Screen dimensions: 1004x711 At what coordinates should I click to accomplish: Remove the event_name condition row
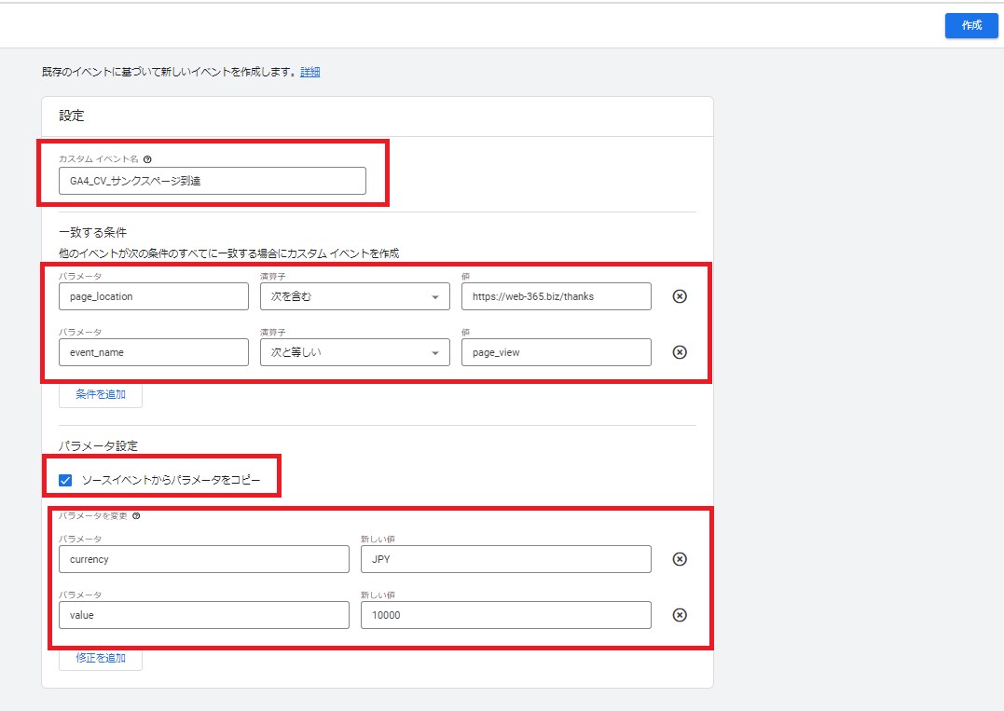tap(680, 352)
